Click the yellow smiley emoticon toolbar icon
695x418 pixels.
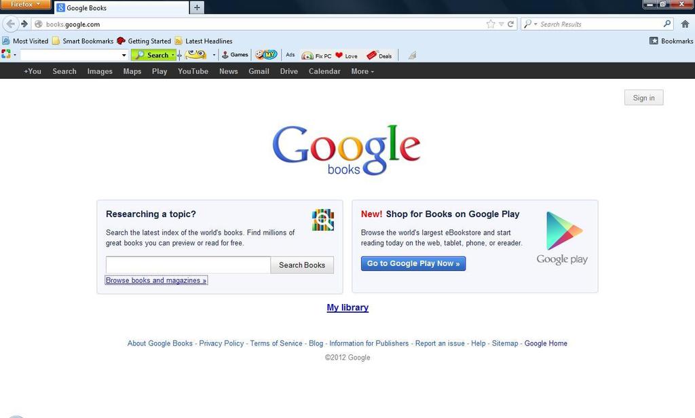(x=195, y=54)
